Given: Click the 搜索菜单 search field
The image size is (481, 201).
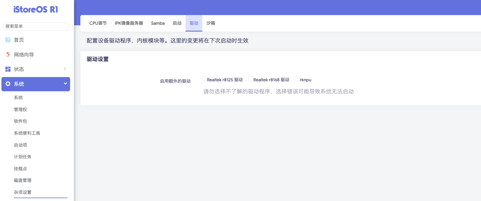Looking at the screenshot, I should tap(36, 26).
